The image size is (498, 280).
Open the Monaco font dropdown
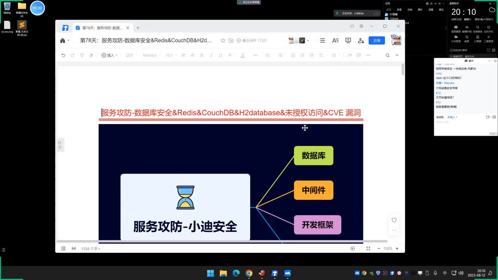(x=152, y=55)
